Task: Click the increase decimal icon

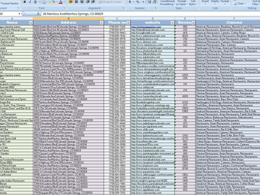Action: [149, 2]
